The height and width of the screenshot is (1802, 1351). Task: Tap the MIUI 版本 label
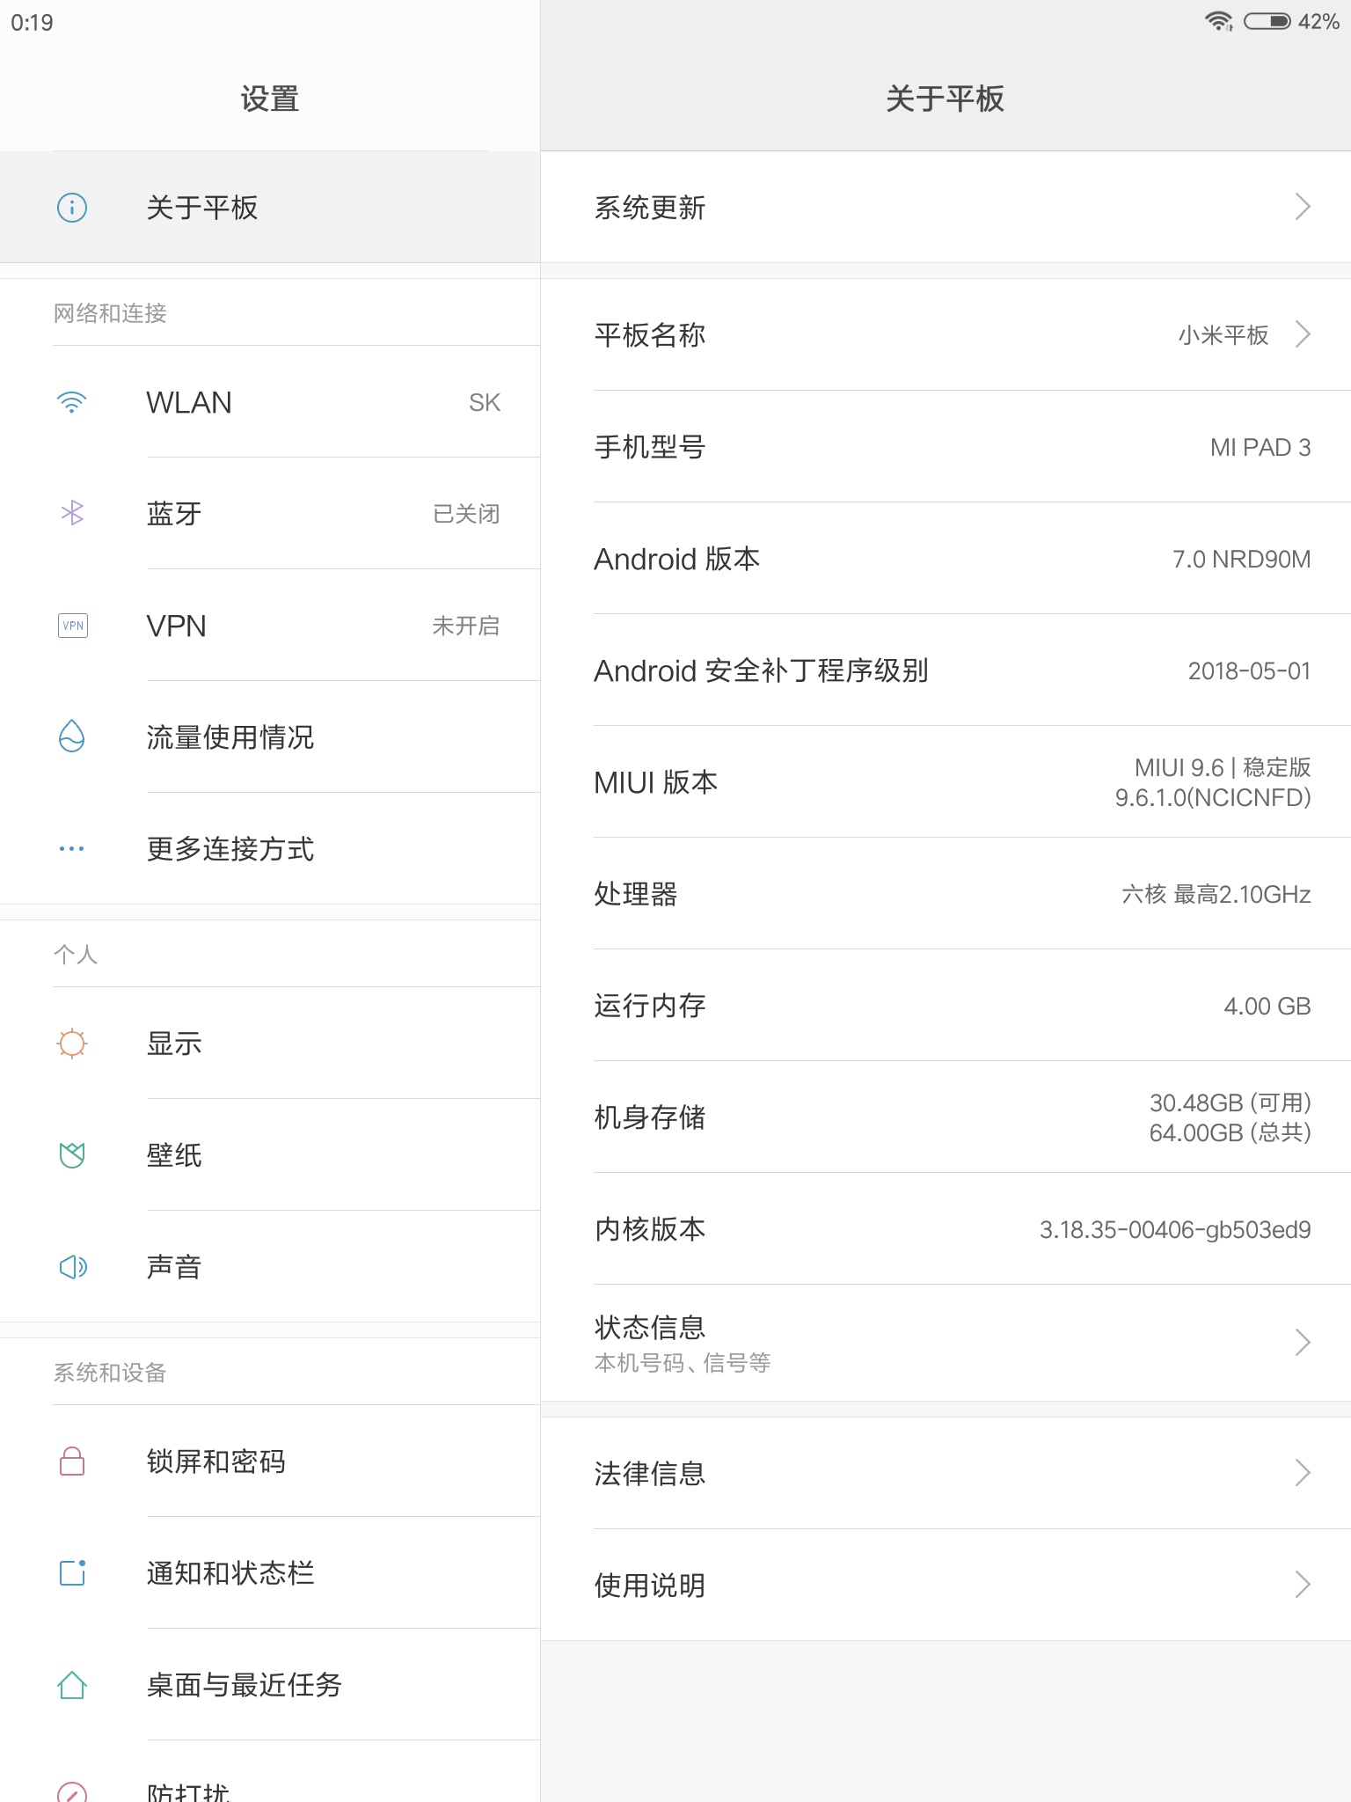656,782
